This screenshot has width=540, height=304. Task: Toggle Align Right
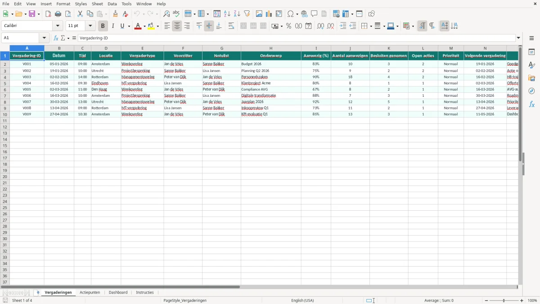click(187, 26)
